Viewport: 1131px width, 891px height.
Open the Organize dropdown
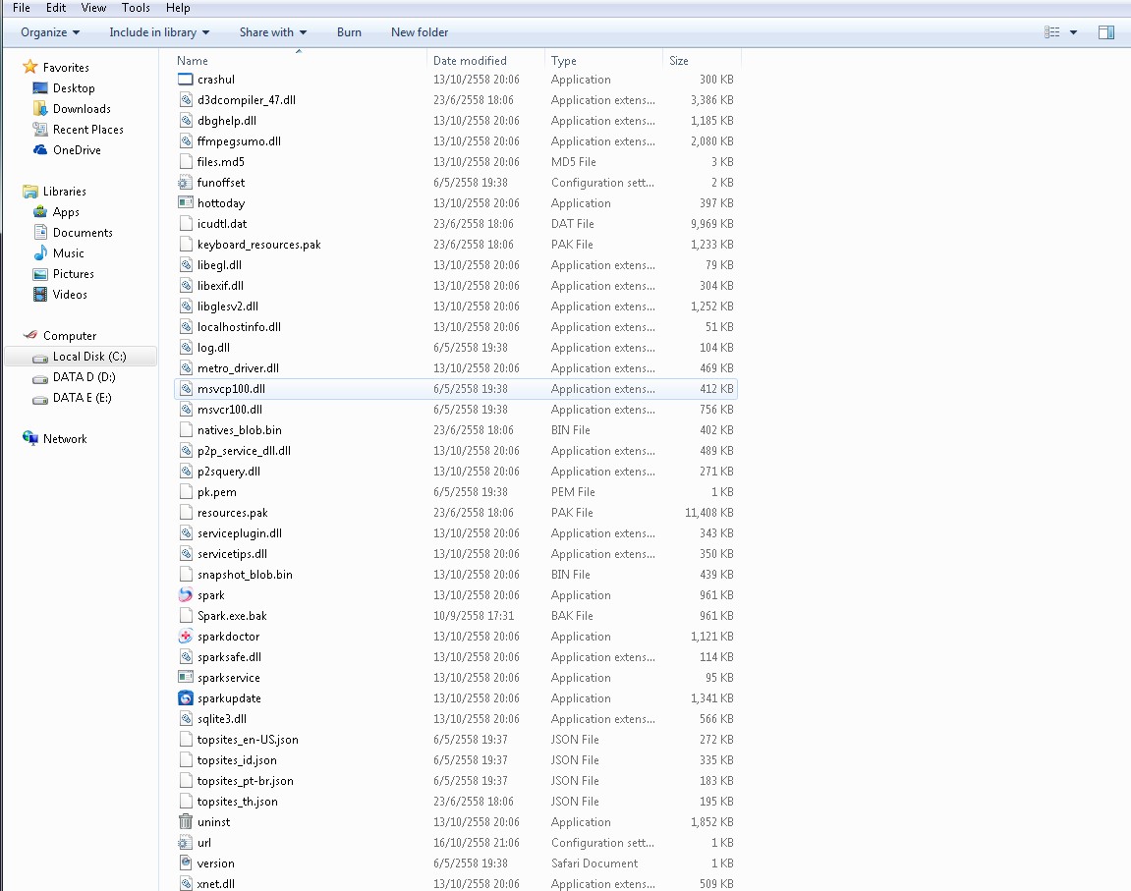[x=50, y=32]
